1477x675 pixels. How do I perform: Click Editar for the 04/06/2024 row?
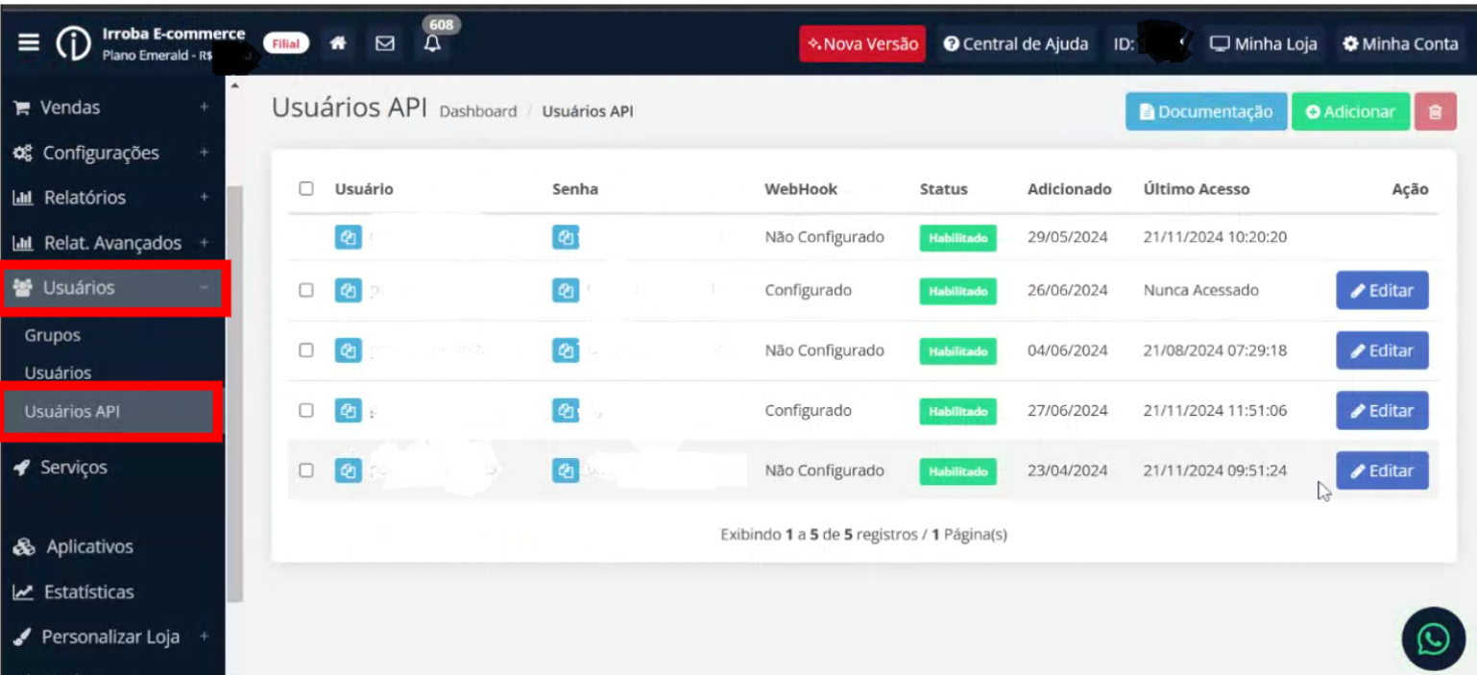1382,351
